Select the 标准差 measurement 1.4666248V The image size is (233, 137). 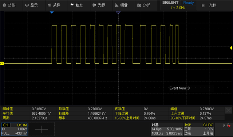[96, 114]
